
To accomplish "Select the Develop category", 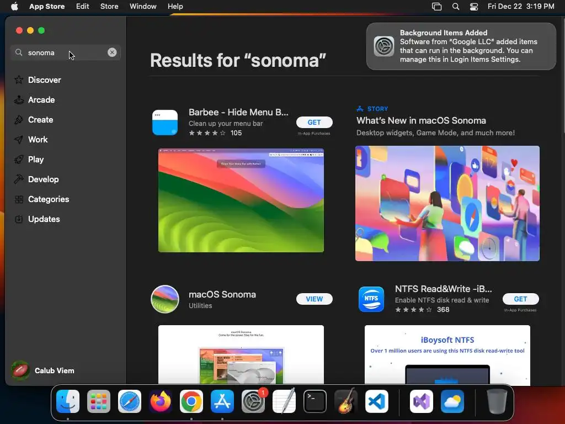I will coord(36,179).
